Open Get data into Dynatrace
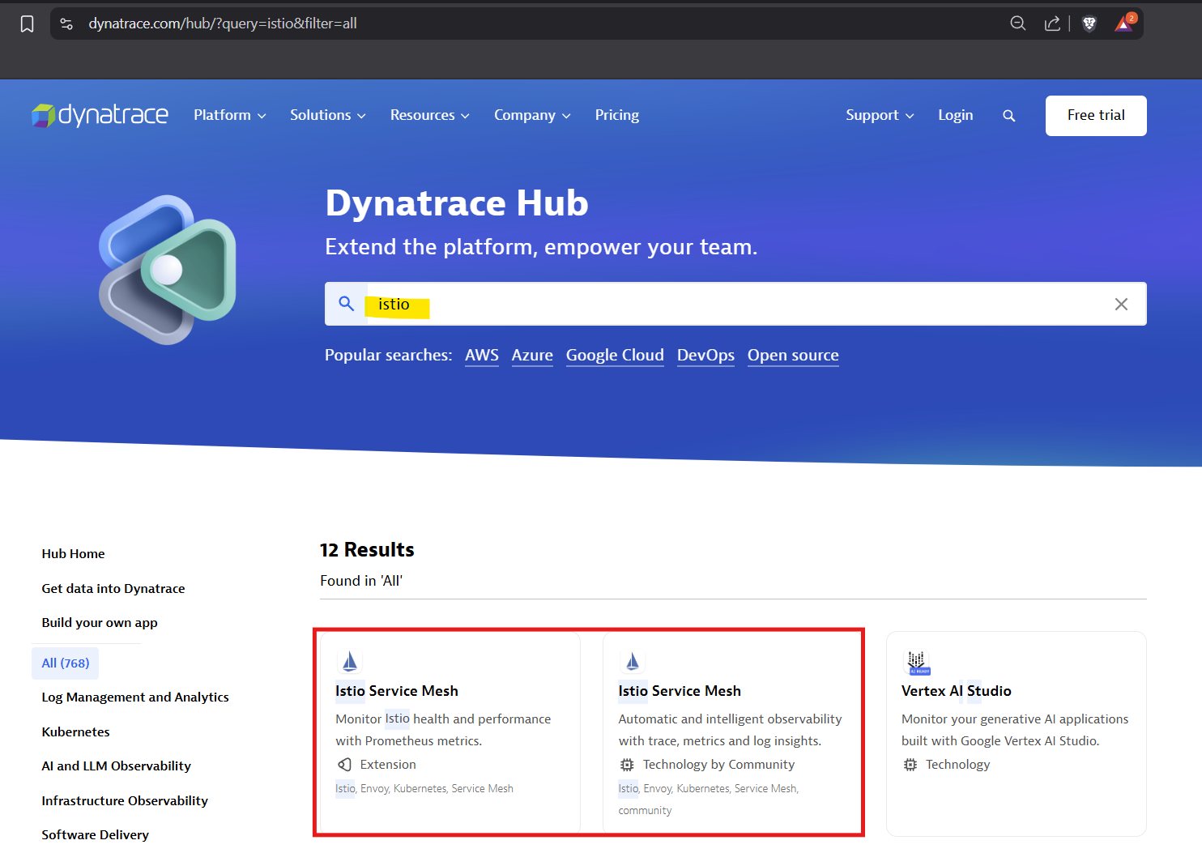 click(x=113, y=588)
